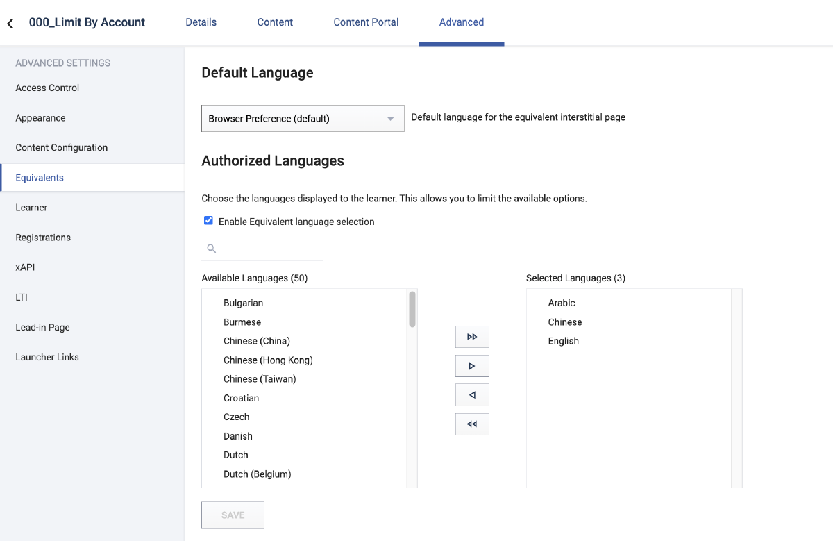Move all languages to selected list
This screenshot has height=541, width=833.
[x=472, y=337]
